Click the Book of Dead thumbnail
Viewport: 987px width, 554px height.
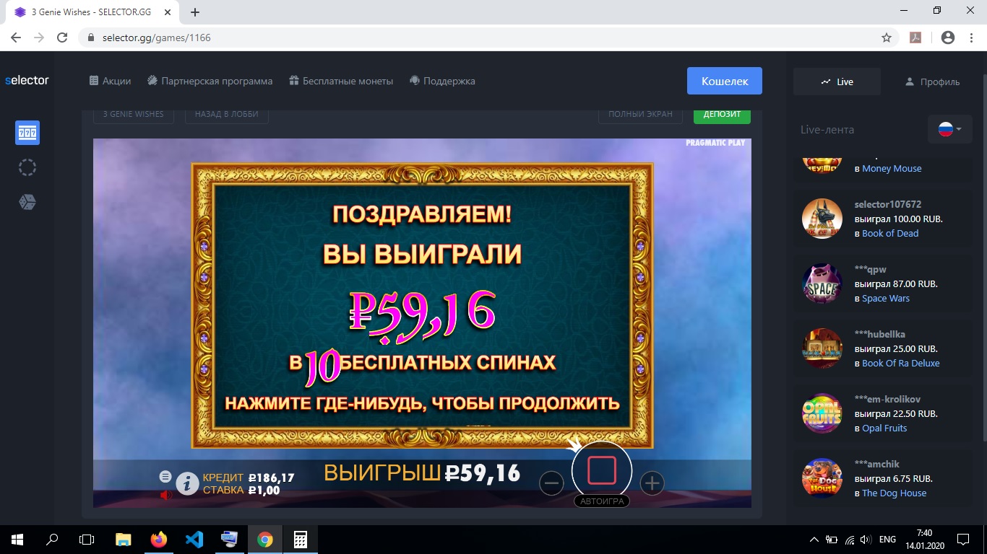[x=822, y=219]
